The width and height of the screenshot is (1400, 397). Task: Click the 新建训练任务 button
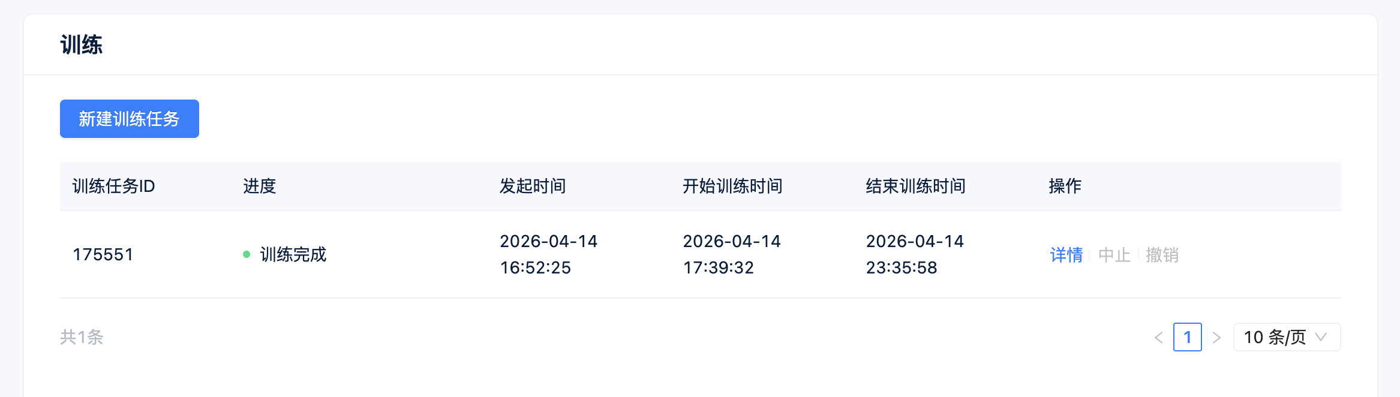[129, 119]
